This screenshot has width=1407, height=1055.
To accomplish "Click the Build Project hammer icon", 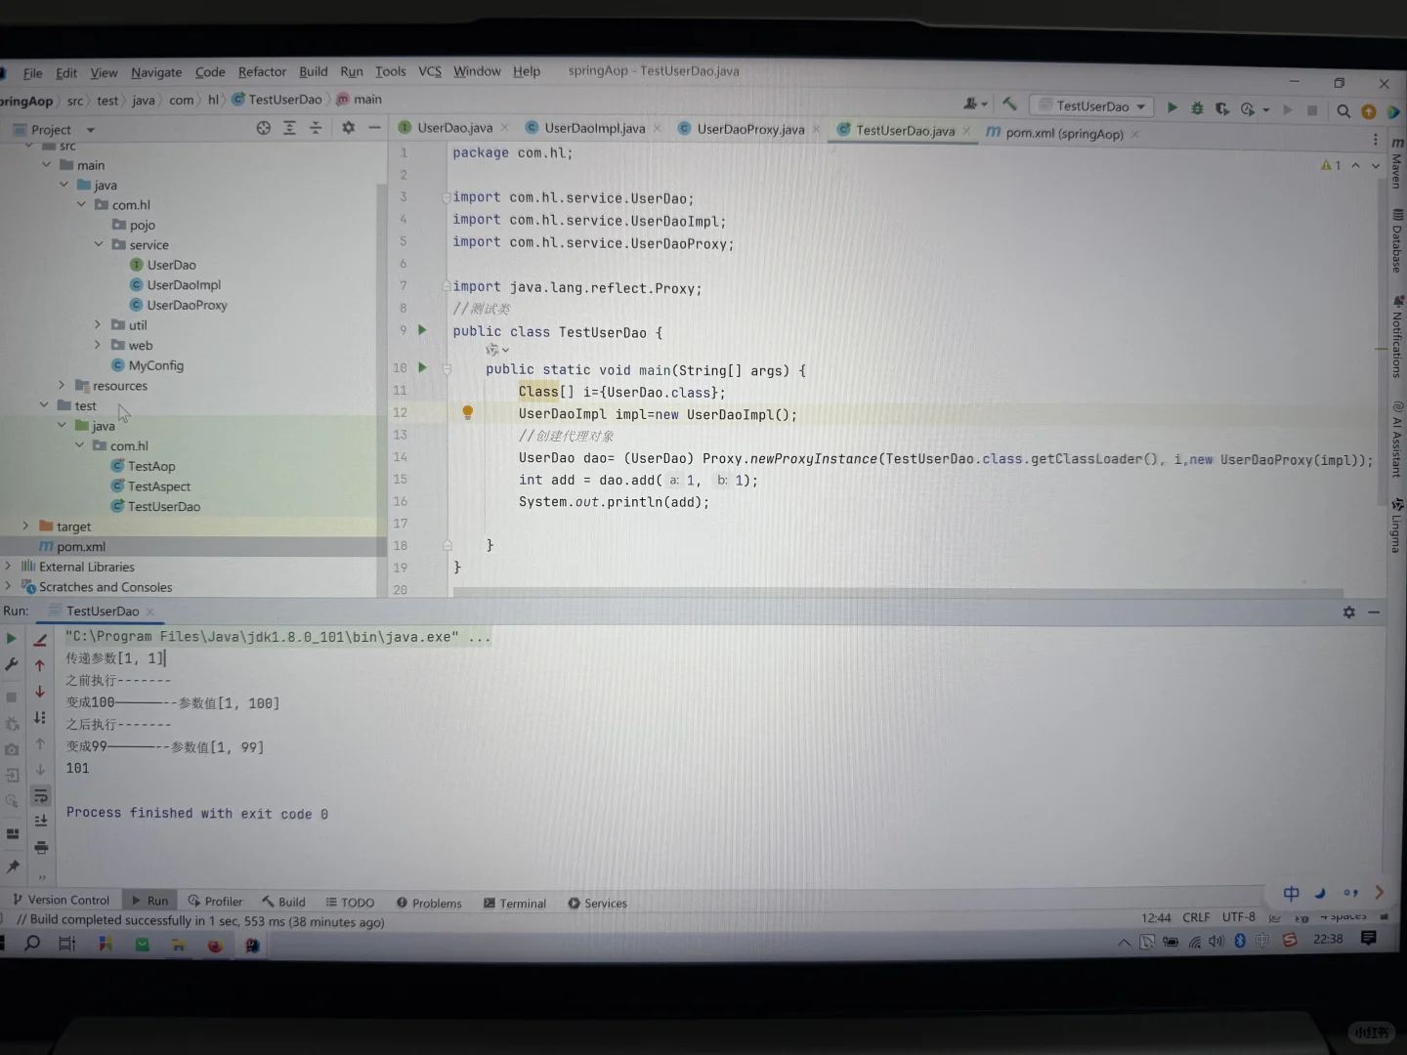I will 1009,104.
